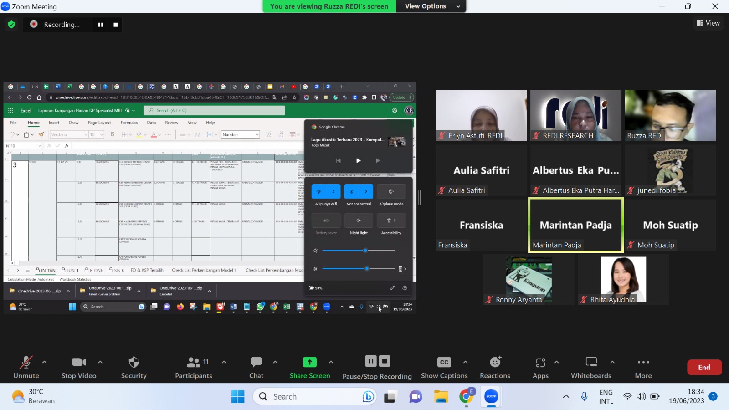Change the layout with the View button
Image resolution: width=729 pixels, height=410 pixels.
click(708, 23)
